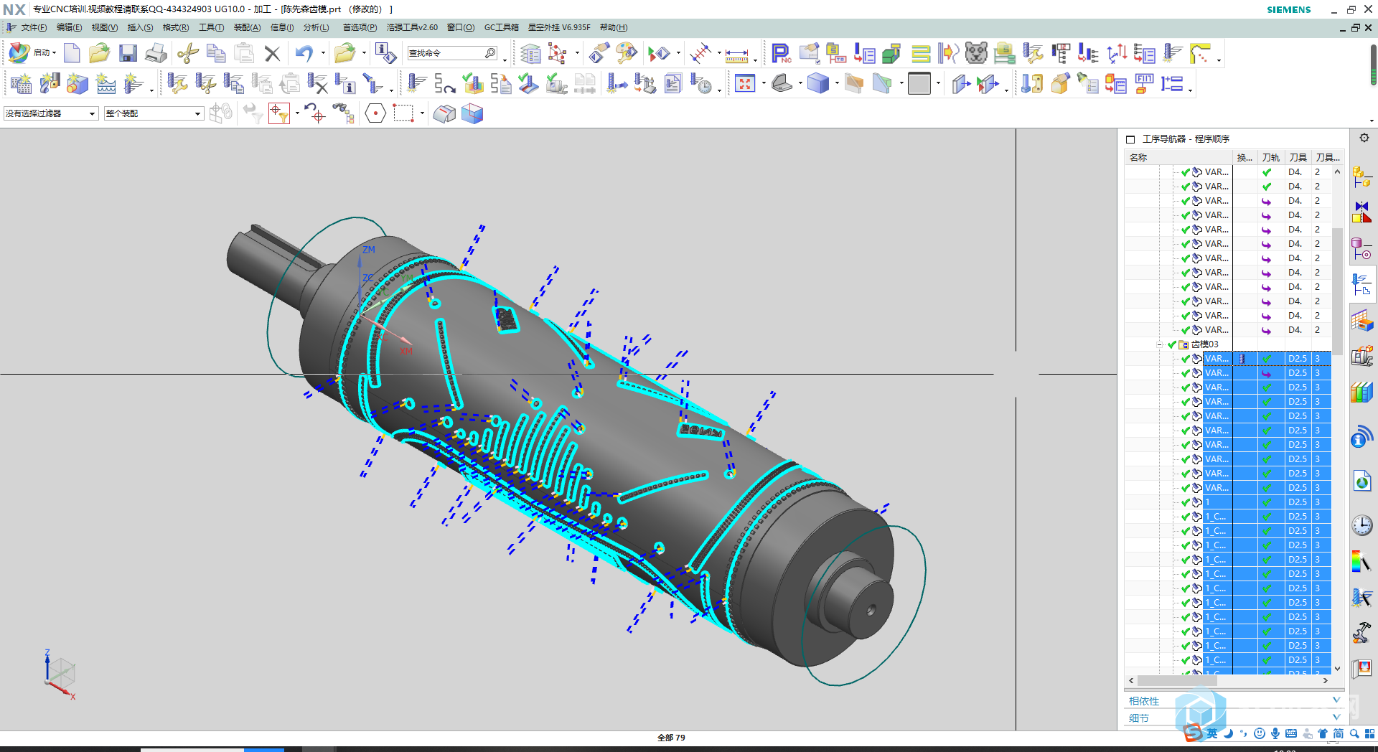This screenshot has height=752, width=1378.
Task: Open the Undo history dropdown arrow
Action: [323, 53]
